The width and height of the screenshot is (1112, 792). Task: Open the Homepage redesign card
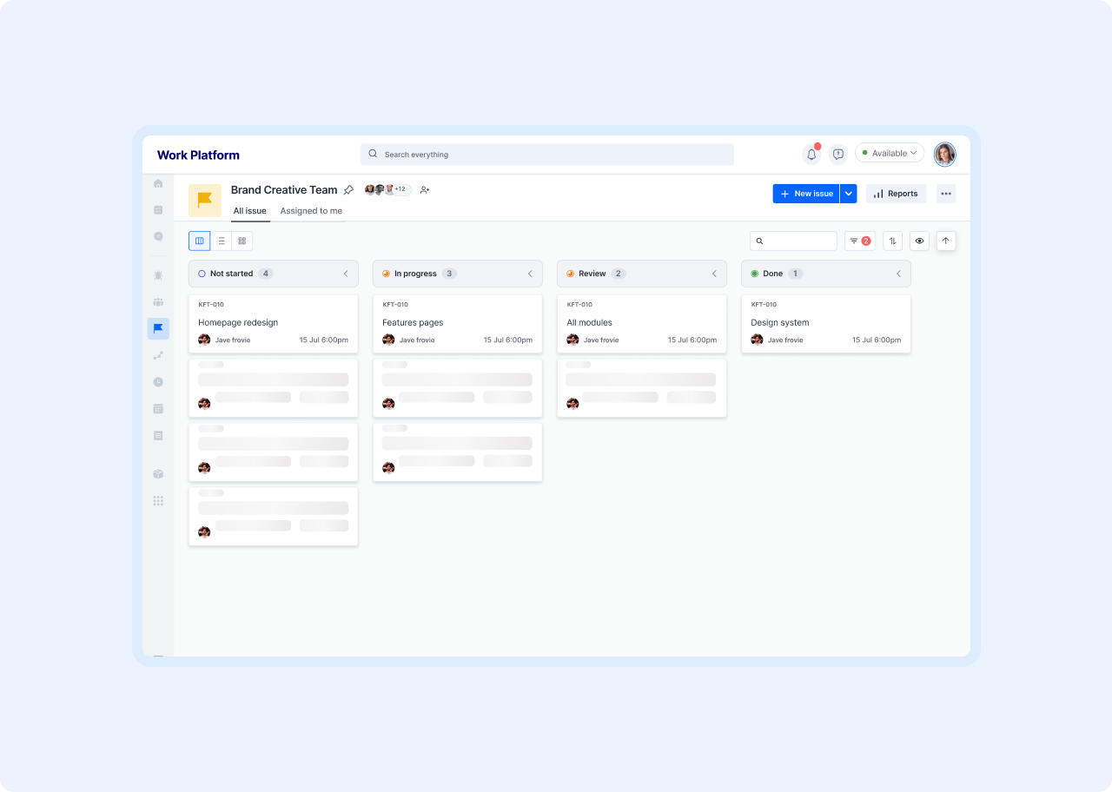[x=273, y=323]
